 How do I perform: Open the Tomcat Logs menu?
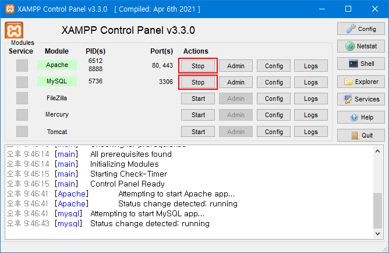pos(311,132)
